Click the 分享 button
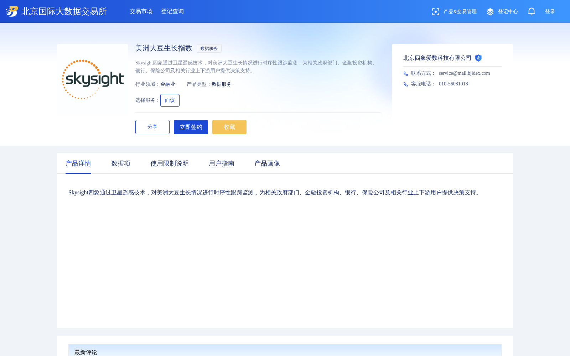This screenshot has height=356, width=570. (152, 127)
